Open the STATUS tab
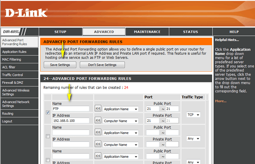 click(x=191, y=32)
